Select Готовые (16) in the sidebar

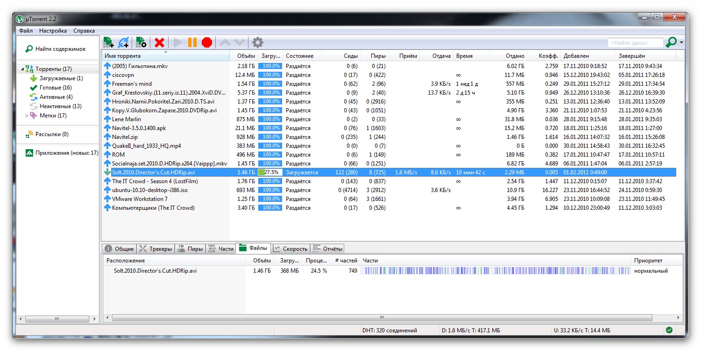55,88
